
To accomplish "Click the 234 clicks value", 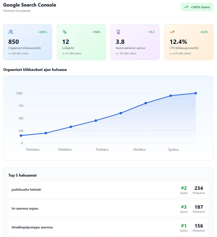I will (x=199, y=188).
